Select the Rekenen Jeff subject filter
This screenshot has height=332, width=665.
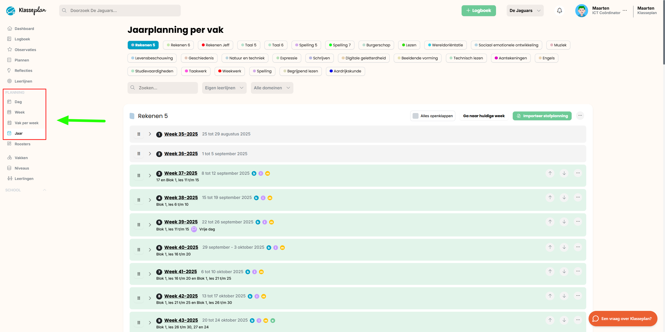pyautogui.click(x=215, y=45)
